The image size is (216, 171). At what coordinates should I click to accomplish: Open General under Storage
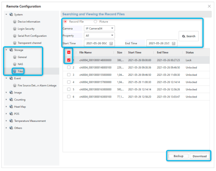22,57
